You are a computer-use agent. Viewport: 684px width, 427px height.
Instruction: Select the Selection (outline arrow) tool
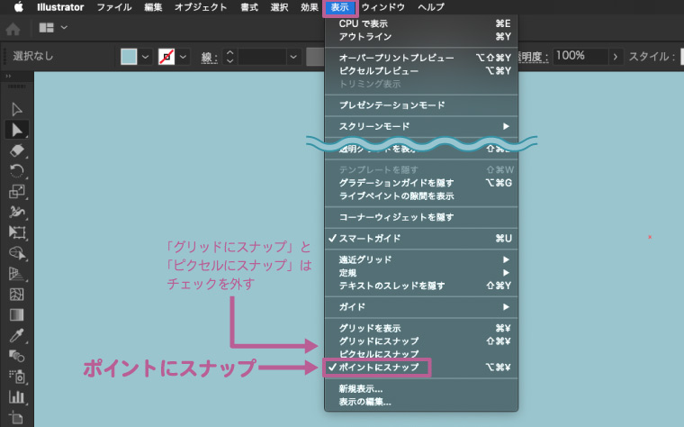(x=16, y=109)
